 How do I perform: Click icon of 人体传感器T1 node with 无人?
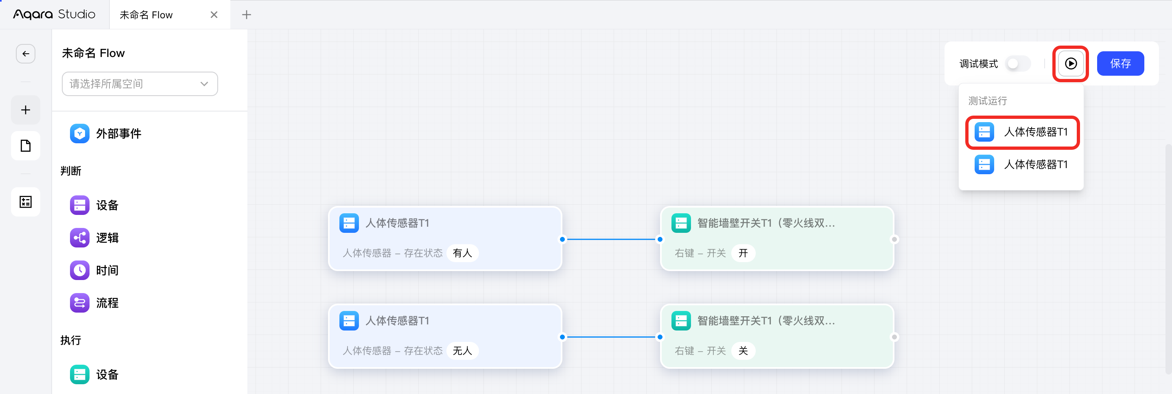click(x=349, y=321)
